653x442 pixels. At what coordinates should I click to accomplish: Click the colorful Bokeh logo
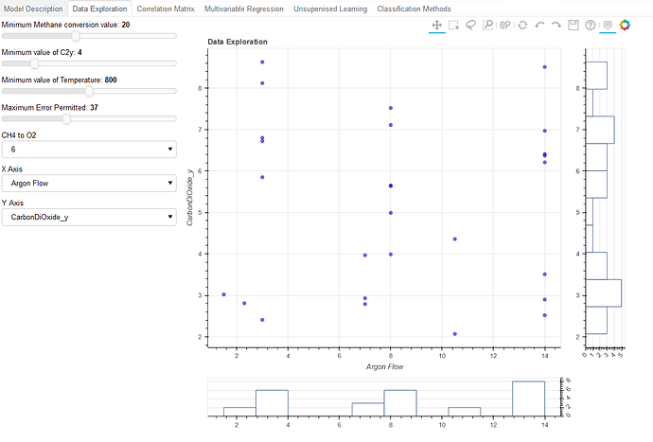(625, 25)
